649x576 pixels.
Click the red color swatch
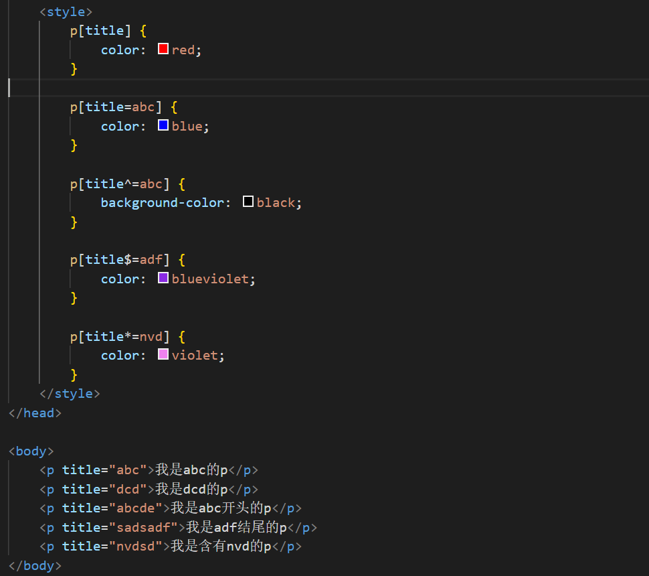[163, 49]
